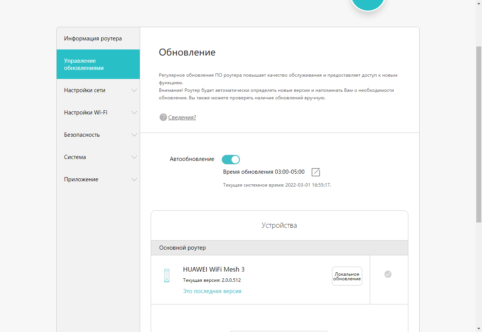Image resolution: width=482 pixels, height=332 pixels.
Task: Select Управление обновлениями menu item
Action: coord(98,64)
